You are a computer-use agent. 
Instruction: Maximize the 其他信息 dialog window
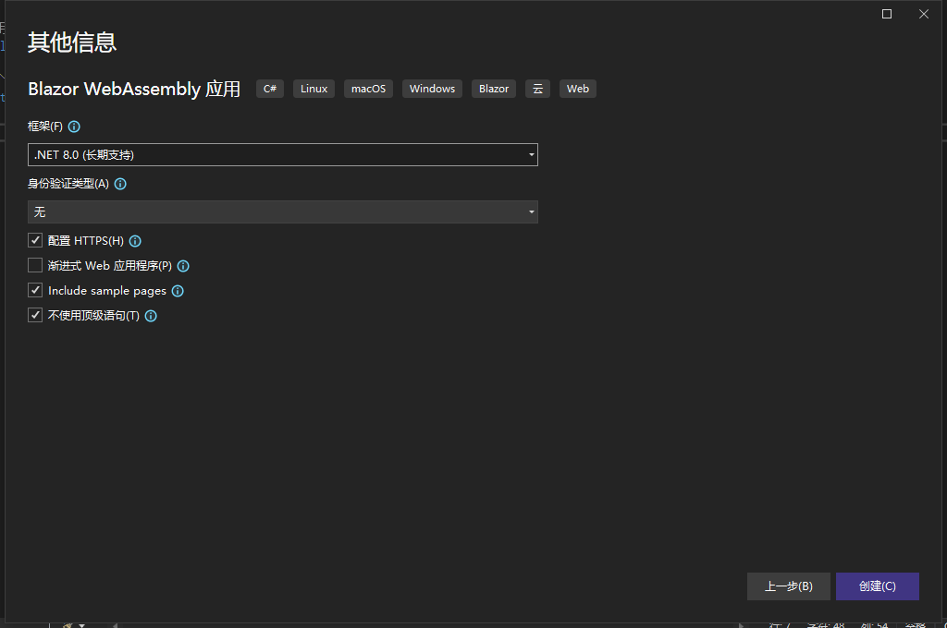[x=887, y=14]
